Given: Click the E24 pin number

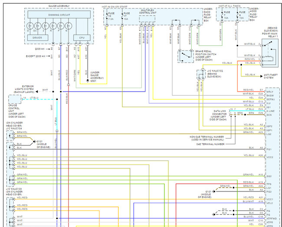Looking at the screenshot, I should tap(261, 98).
